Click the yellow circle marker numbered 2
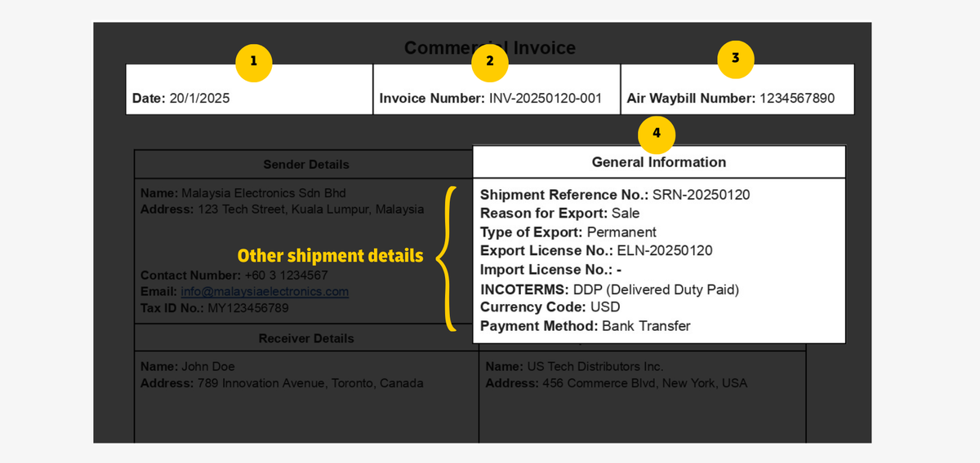980x463 pixels. point(489,61)
